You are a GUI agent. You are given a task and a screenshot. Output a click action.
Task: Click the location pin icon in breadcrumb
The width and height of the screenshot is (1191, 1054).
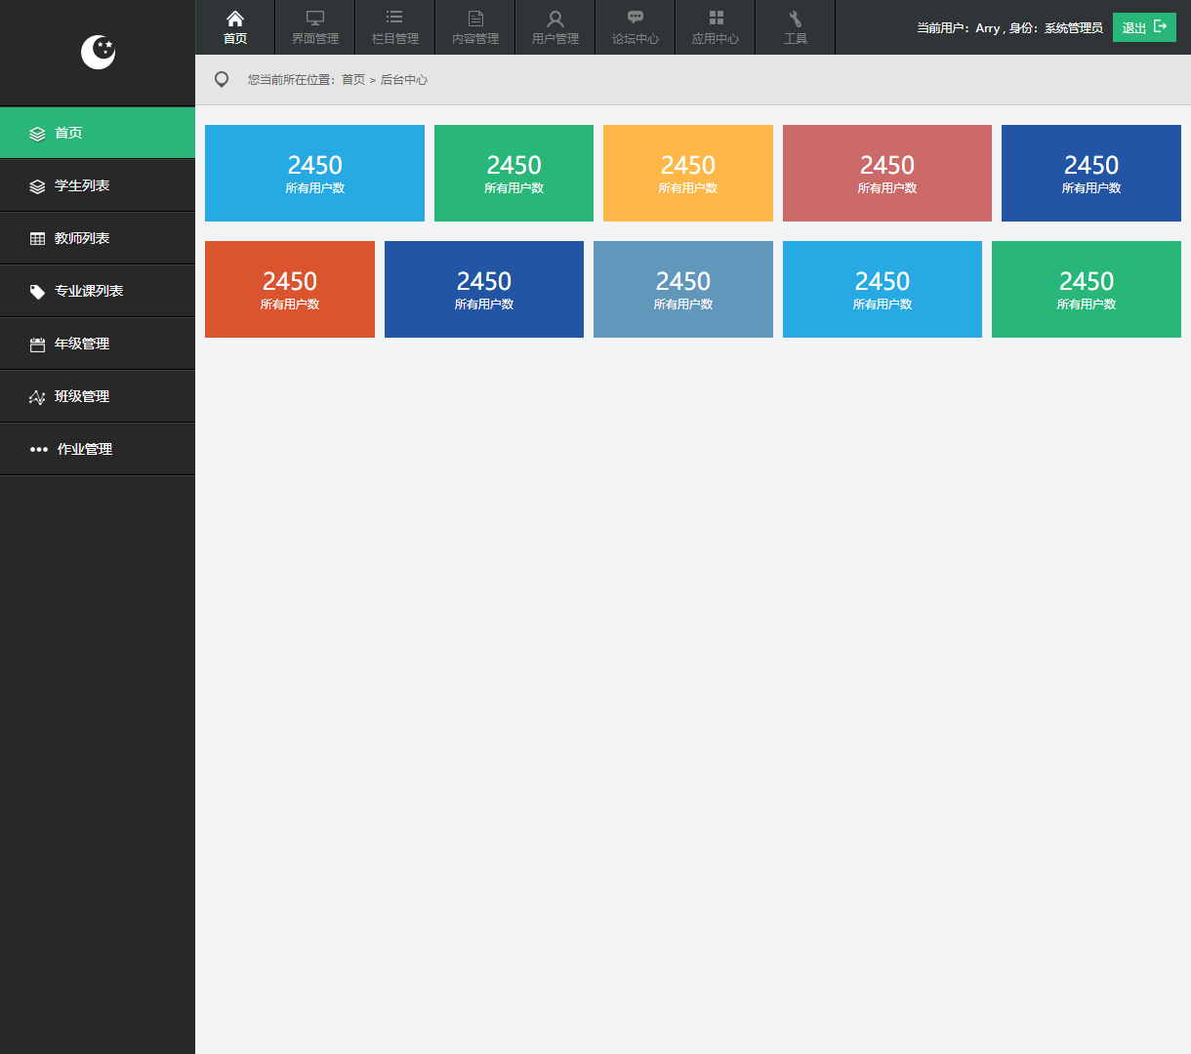[x=222, y=80]
